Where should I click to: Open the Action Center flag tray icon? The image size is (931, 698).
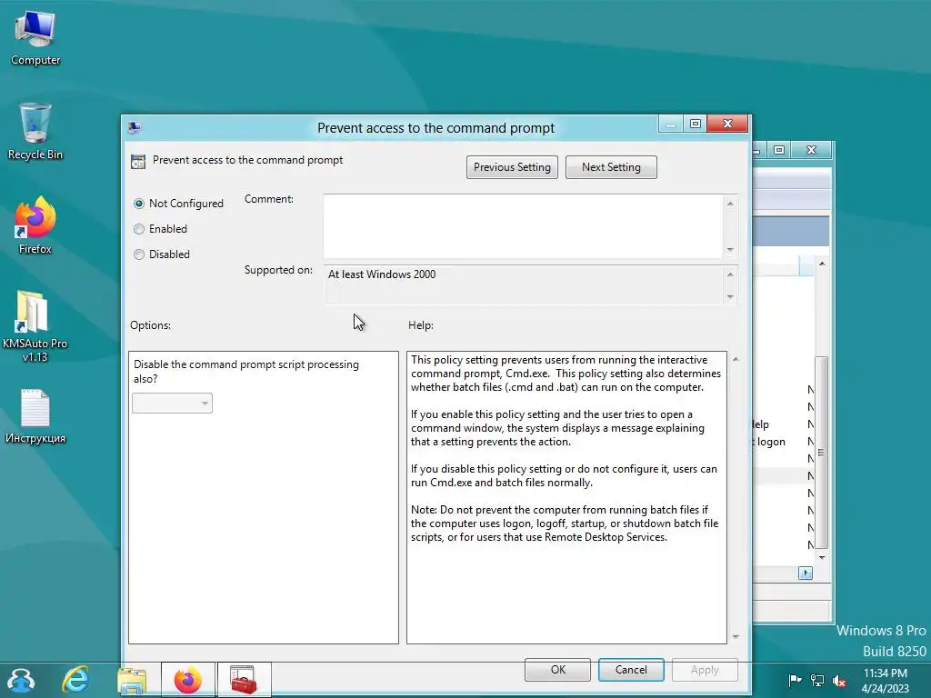click(795, 680)
